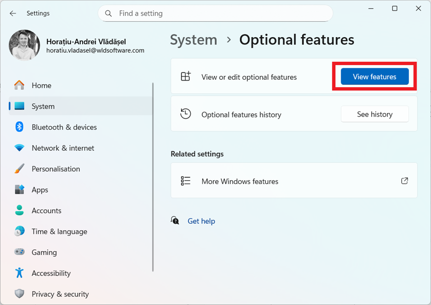Click the See history button
This screenshot has height=305, width=431.
374,114
